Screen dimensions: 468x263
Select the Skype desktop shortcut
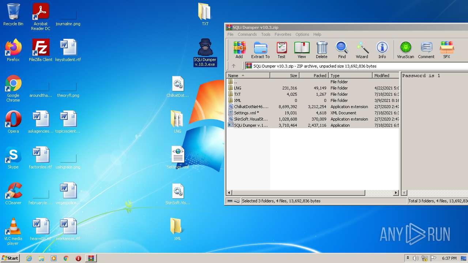[13, 158]
